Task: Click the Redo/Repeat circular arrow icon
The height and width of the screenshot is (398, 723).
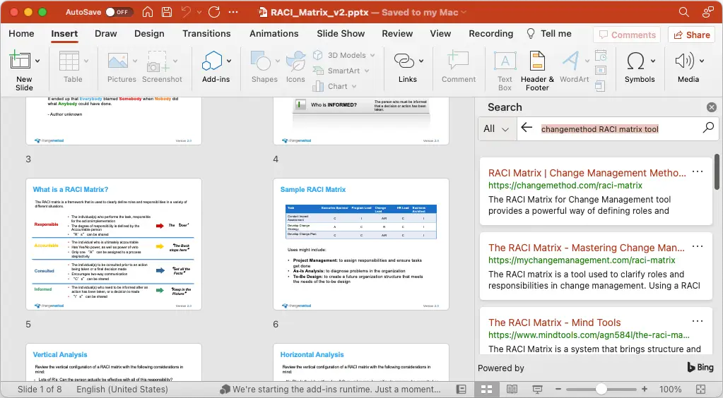Action: [214, 12]
